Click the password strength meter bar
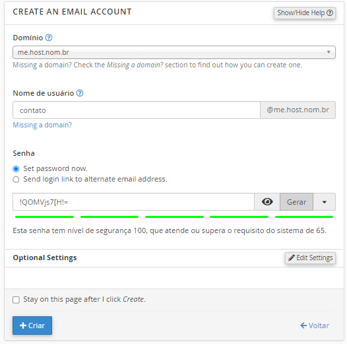The width and height of the screenshot is (347, 344). click(x=174, y=217)
